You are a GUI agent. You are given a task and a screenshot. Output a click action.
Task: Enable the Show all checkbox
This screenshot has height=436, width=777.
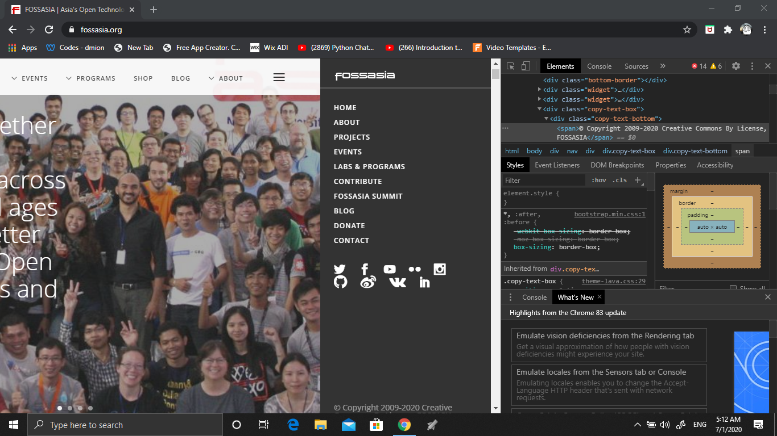[x=733, y=288]
